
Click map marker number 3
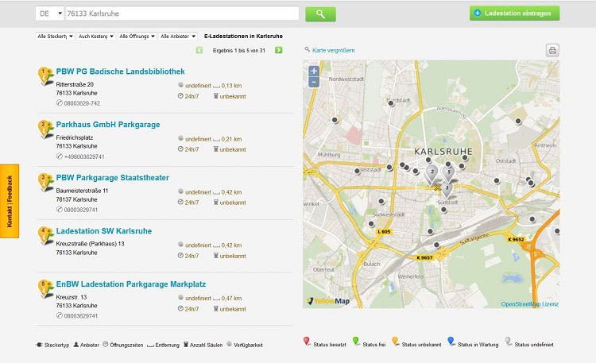[x=447, y=189]
